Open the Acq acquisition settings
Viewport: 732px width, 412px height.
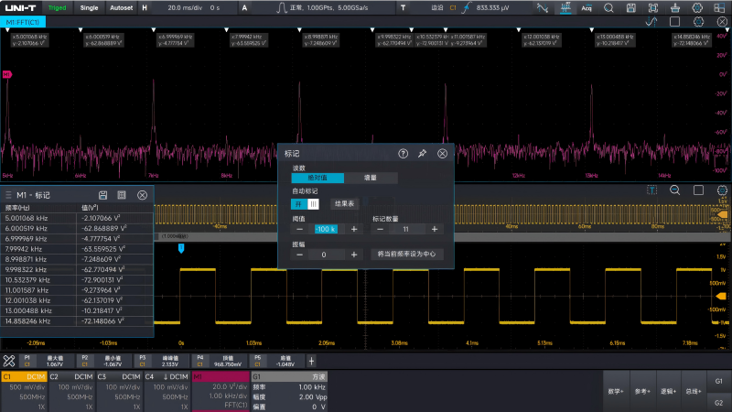[x=587, y=8]
